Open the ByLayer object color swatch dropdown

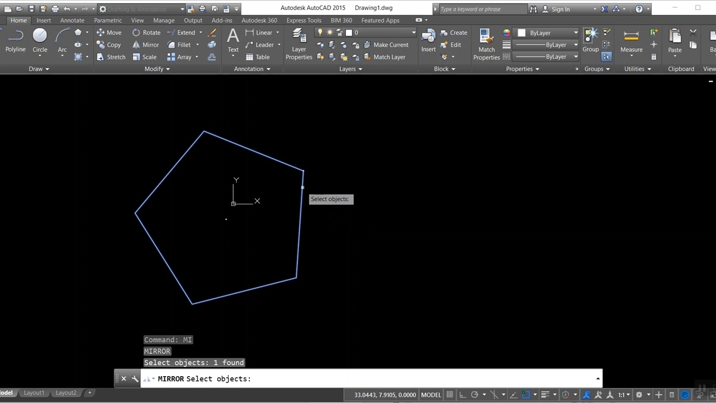click(x=548, y=33)
